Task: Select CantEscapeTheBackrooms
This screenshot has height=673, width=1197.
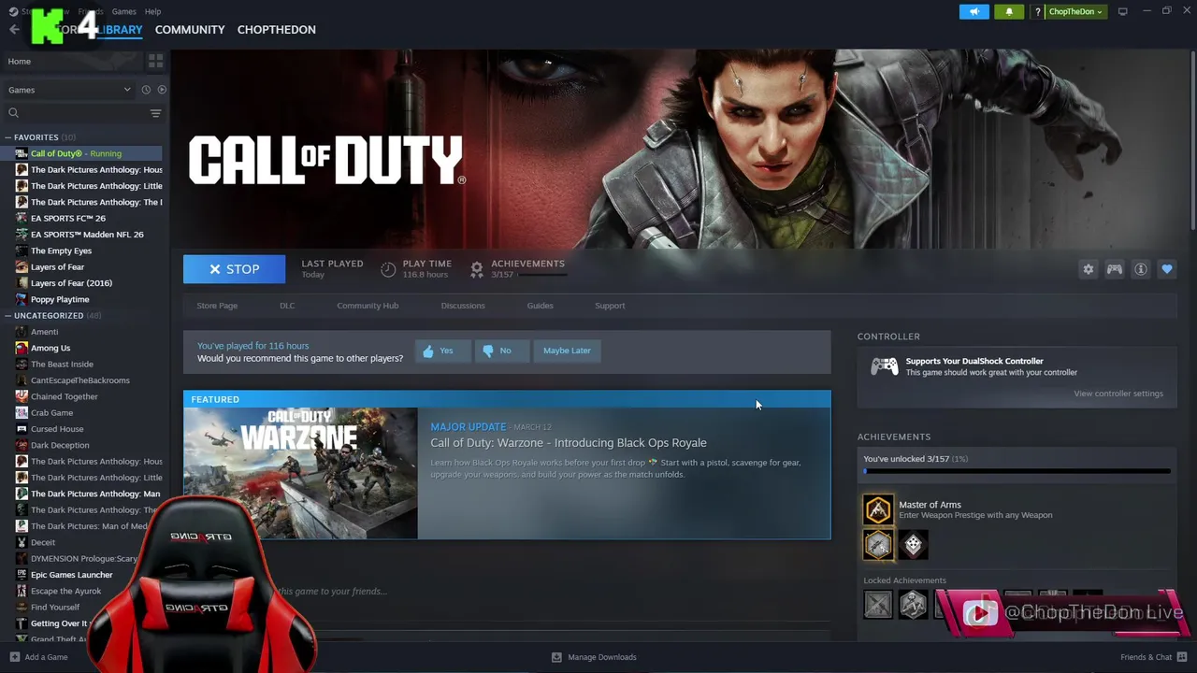Action: [x=81, y=380]
